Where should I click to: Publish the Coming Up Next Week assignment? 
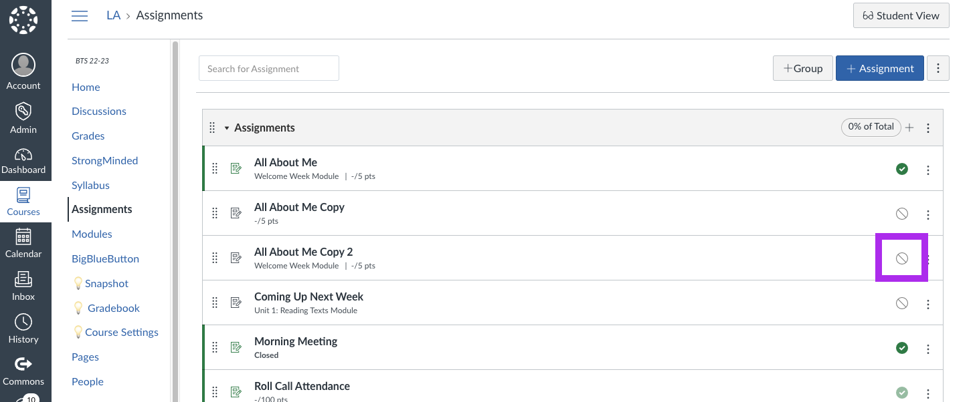point(902,303)
